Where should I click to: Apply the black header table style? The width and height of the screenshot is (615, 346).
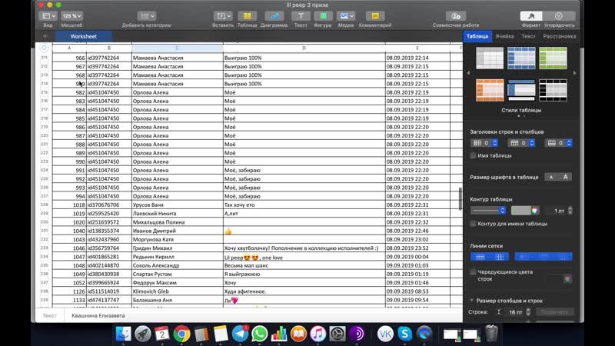pos(553,90)
